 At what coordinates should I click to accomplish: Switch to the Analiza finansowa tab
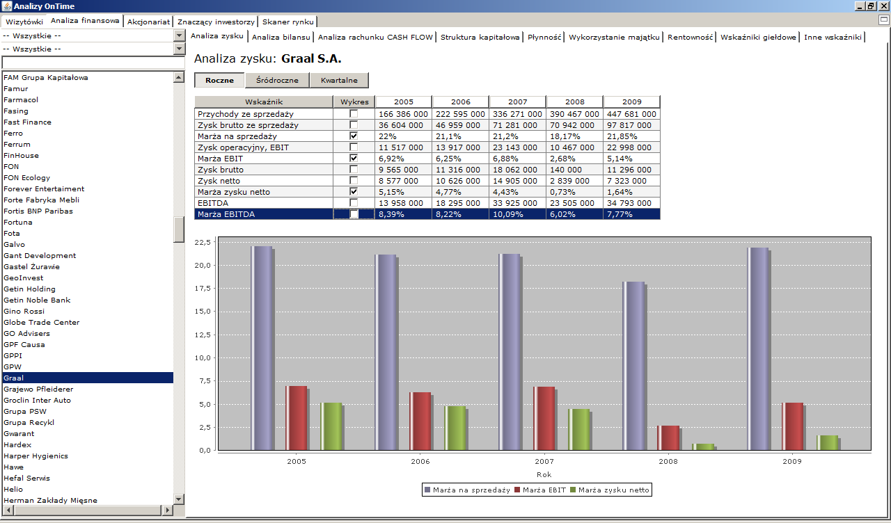pos(85,21)
